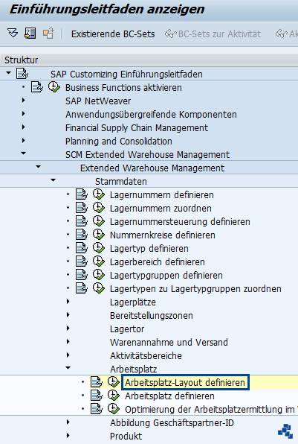Execute activity Lagertyp definieren
Viewport: 298px width, 444px height.
coord(99,248)
